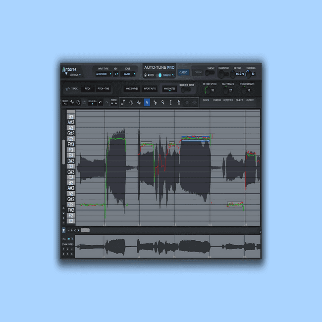Zoom in horizontally with plus icon
This screenshot has height=322, width=322.
point(72,230)
